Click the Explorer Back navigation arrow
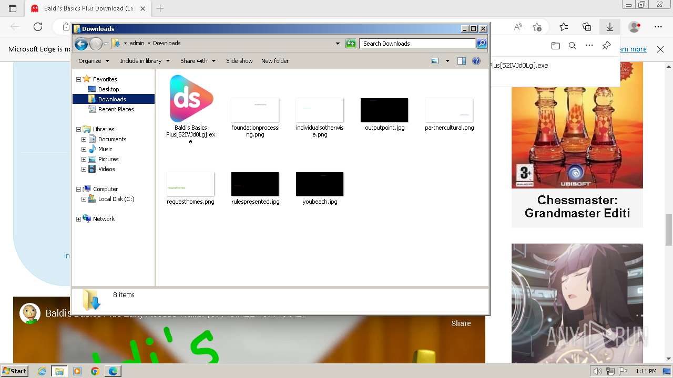The image size is (673, 378). (81, 44)
